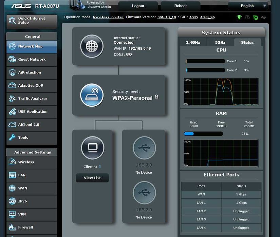Click the Core 2 CPU usage bar
This screenshot has height=237, width=280.
tap(205, 70)
